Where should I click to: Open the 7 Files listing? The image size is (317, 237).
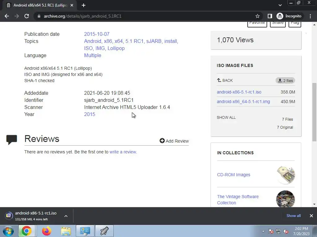pos(288,119)
